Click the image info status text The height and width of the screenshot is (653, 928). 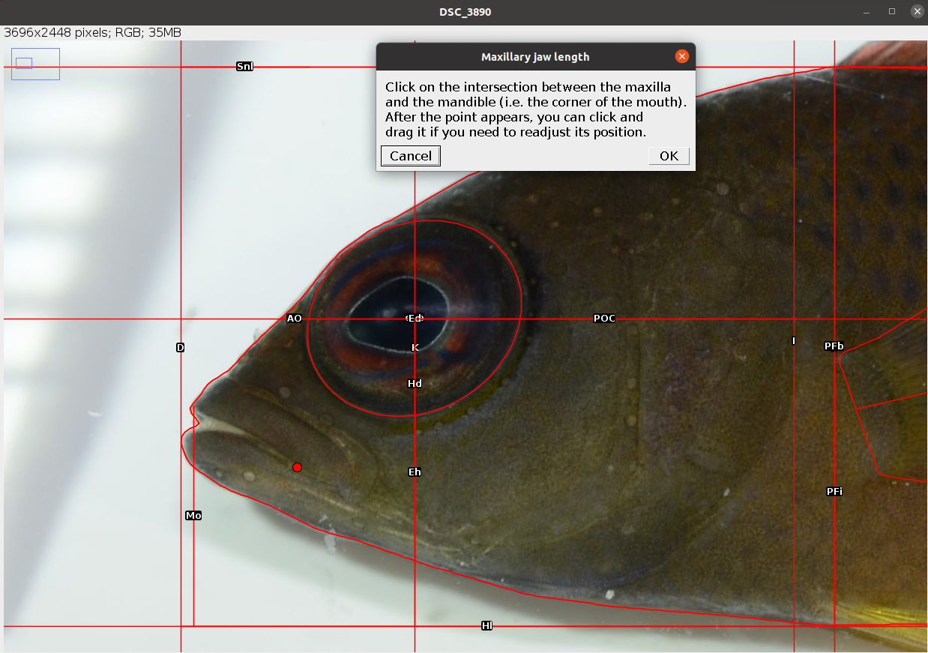coord(93,33)
